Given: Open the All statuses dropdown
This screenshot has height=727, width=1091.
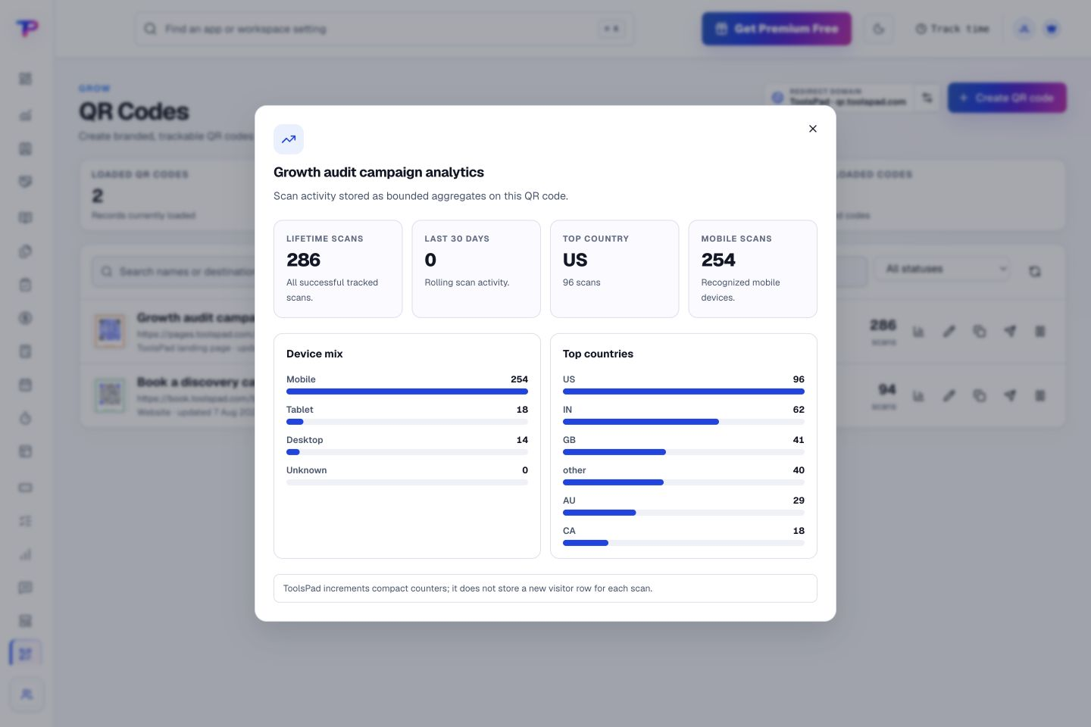Looking at the screenshot, I should point(943,269).
